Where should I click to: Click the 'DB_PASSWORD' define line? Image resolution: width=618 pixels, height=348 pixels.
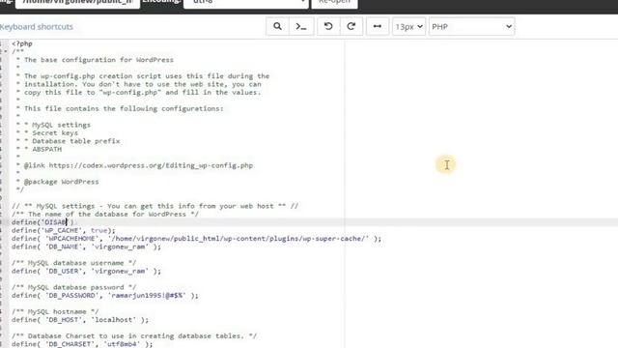pyautogui.click(x=105, y=296)
